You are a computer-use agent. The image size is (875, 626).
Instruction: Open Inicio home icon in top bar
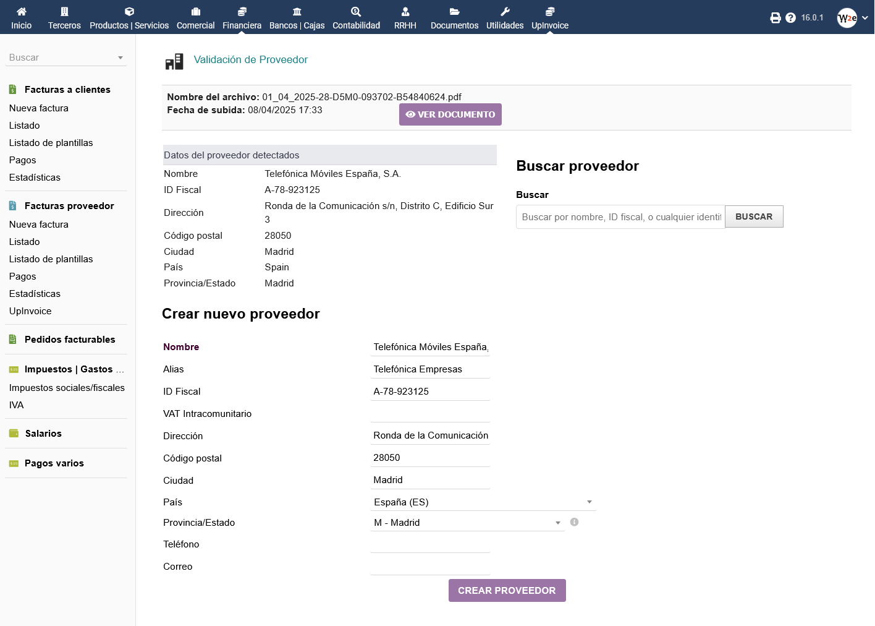21,11
